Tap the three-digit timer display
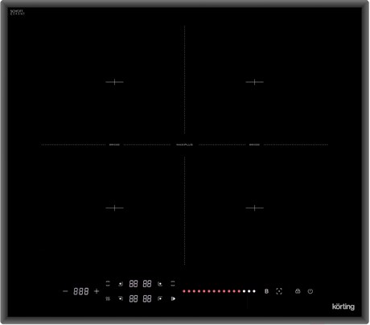Screen dimensions: 370x325 point(81,291)
